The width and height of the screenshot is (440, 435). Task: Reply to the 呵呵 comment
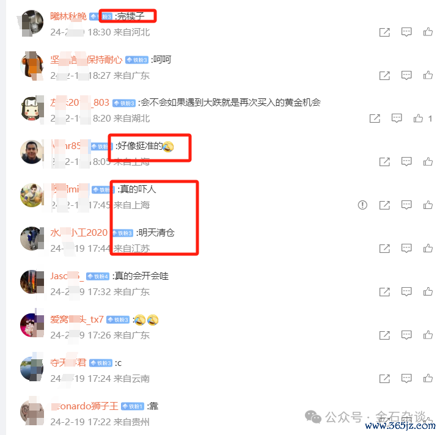click(406, 75)
